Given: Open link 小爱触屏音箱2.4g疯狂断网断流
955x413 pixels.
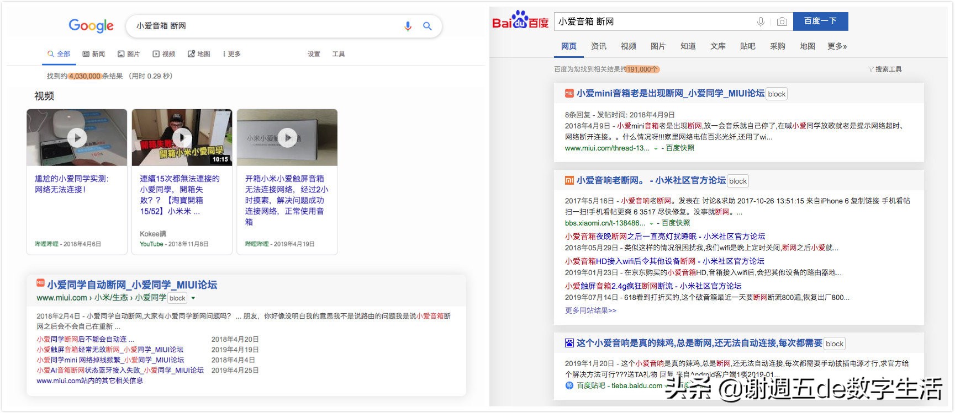Looking at the screenshot, I should point(653,286).
